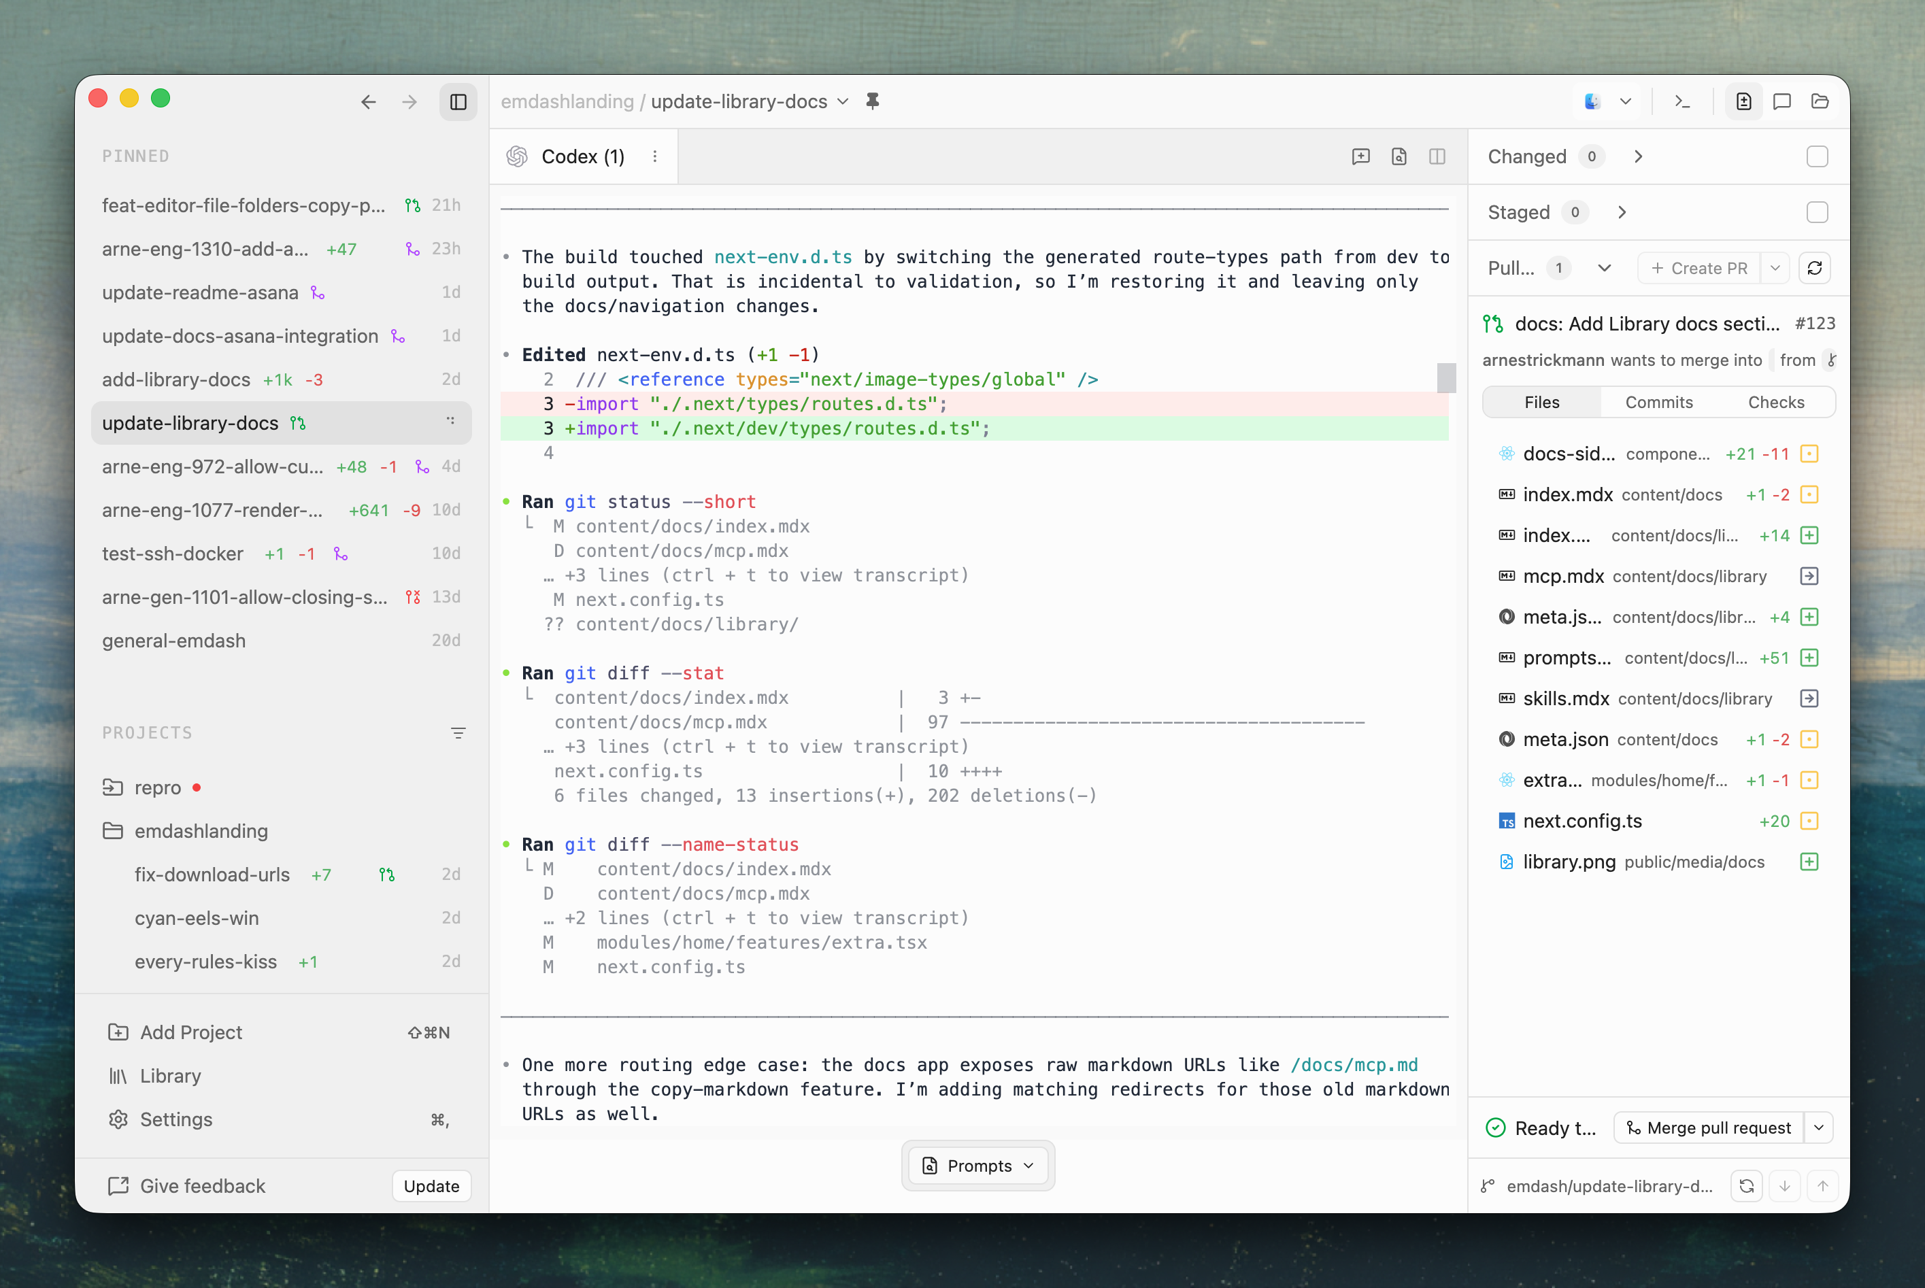
Task: Open the fix-download-urls task
Action: [281, 875]
